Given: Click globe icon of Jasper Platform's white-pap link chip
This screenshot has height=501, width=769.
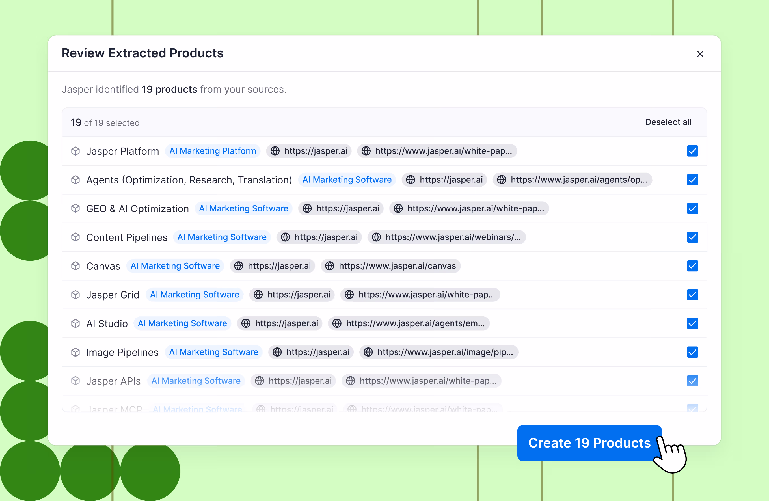Looking at the screenshot, I should point(366,151).
